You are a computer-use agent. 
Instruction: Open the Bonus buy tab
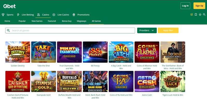[x=67, y=21]
